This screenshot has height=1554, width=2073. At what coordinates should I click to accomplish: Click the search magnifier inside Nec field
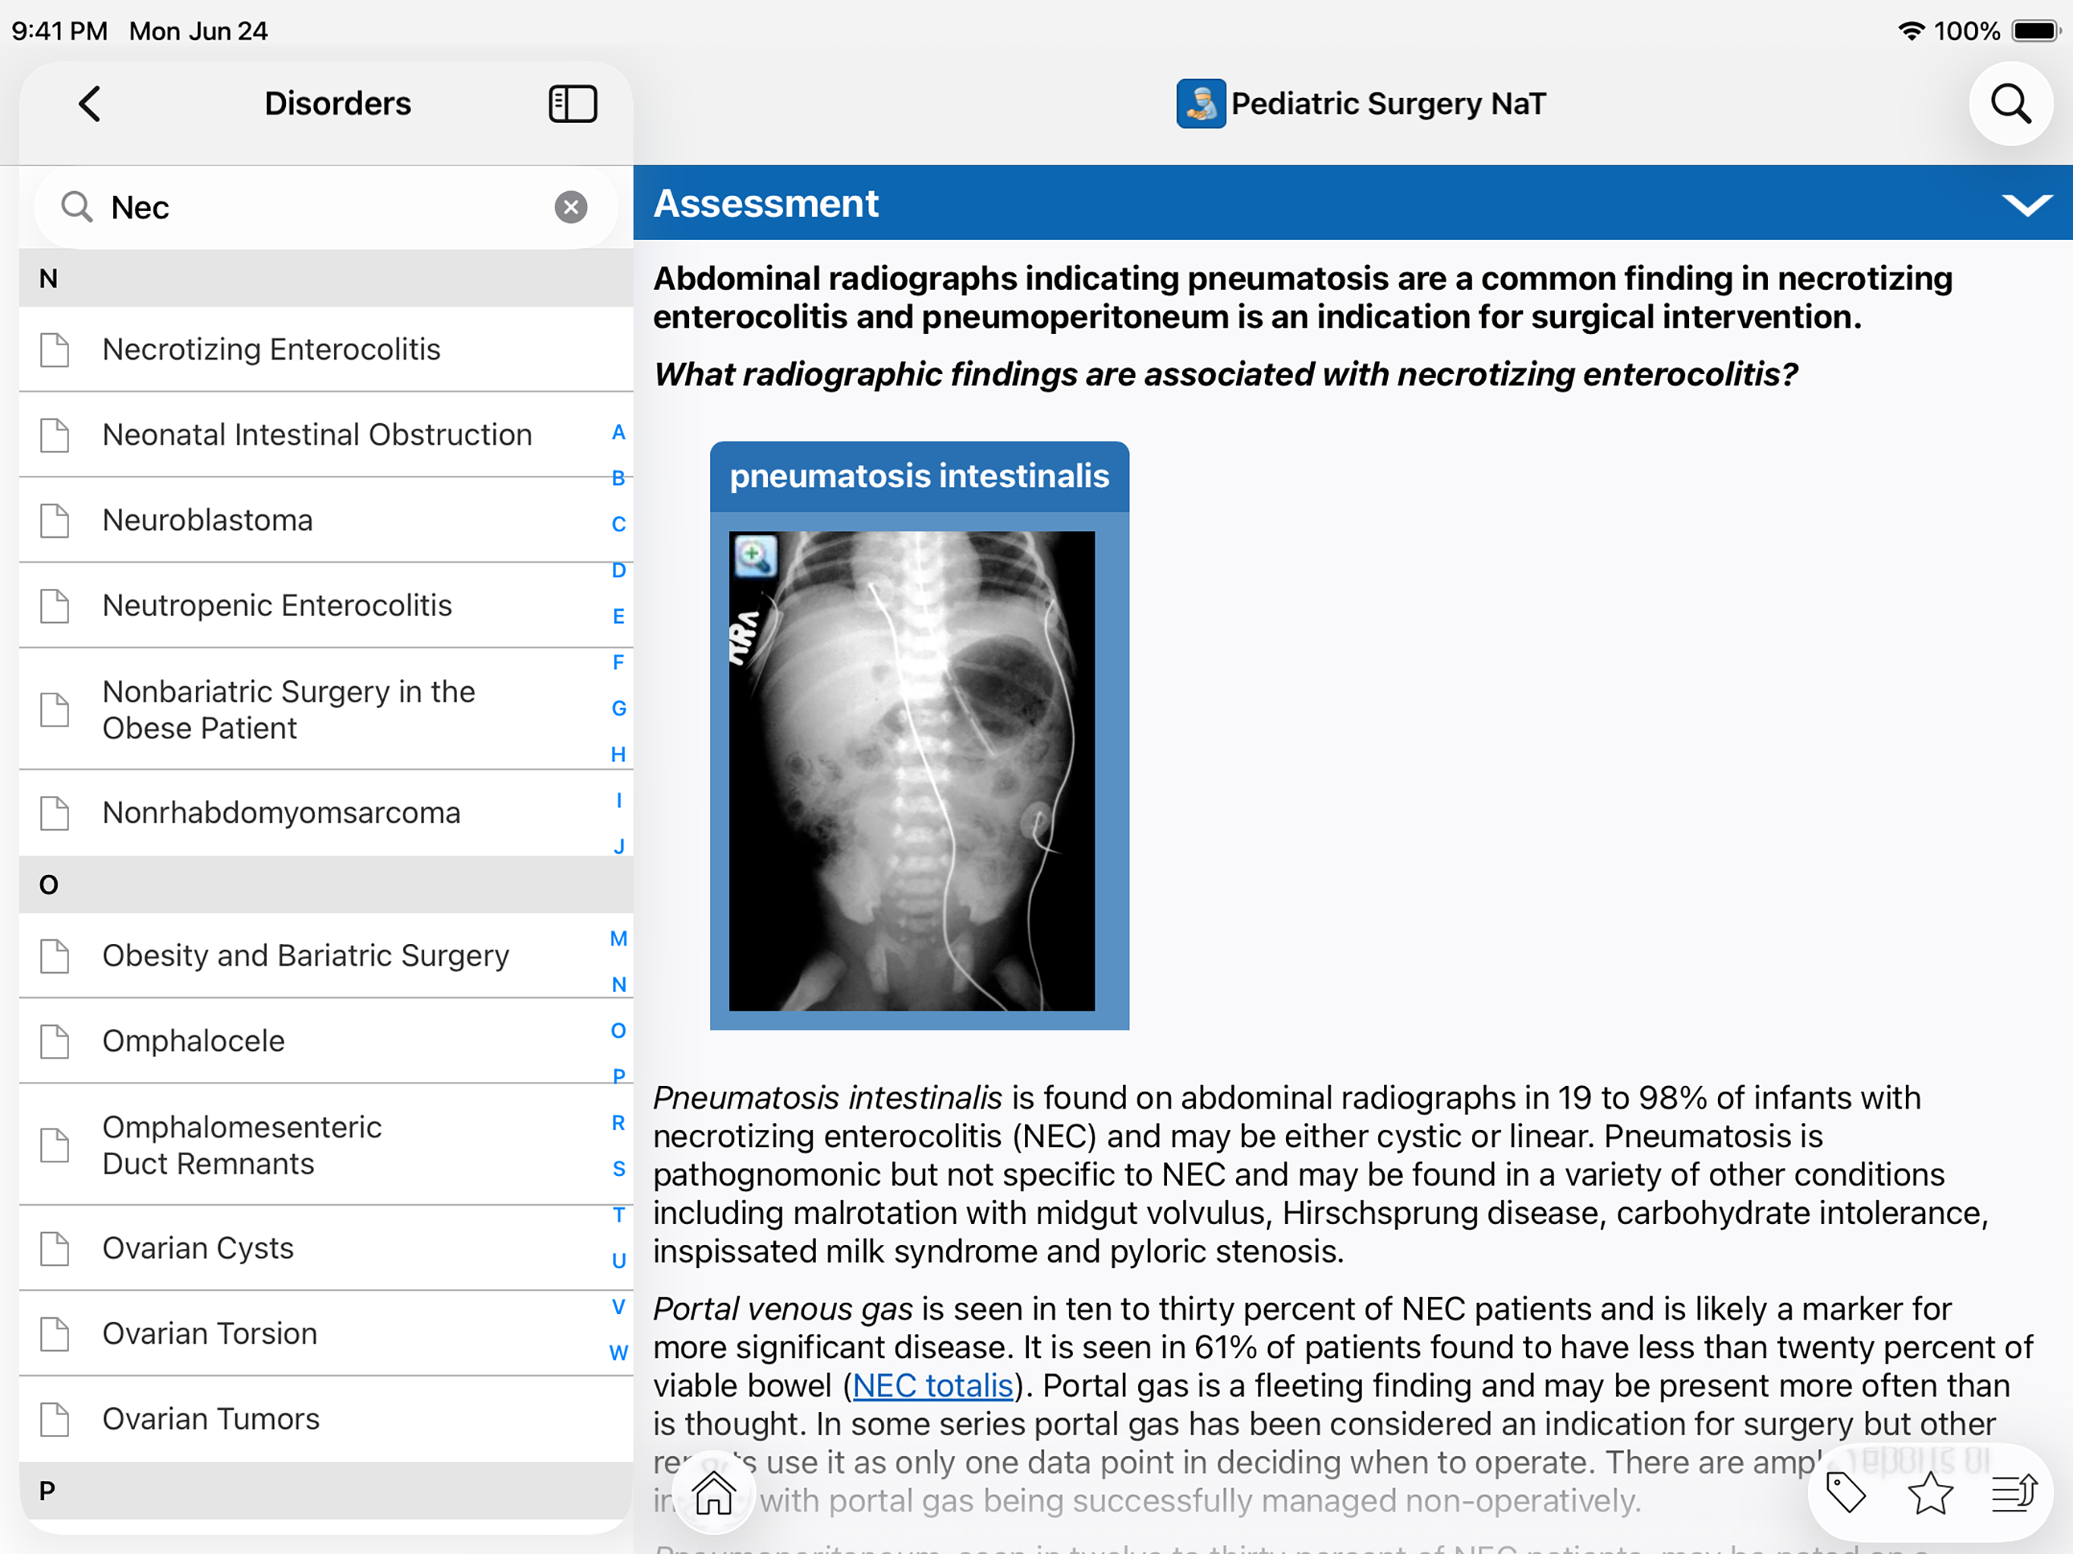click(77, 207)
